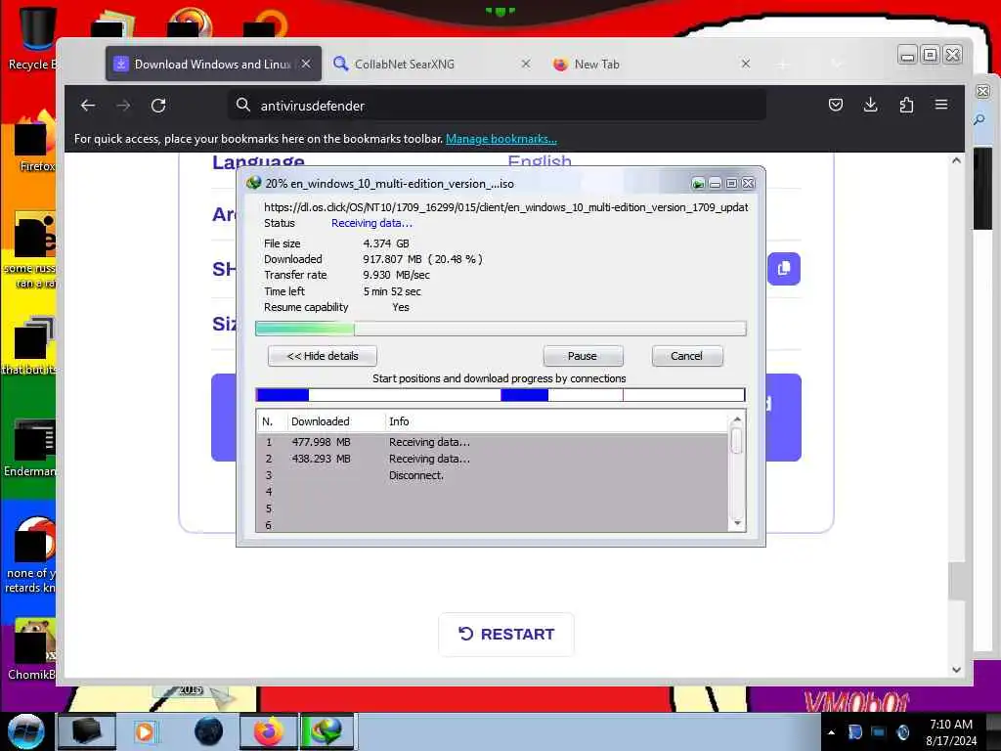This screenshot has width=1001, height=751.
Task: Switch to the New Tab tab
Action: (x=651, y=64)
